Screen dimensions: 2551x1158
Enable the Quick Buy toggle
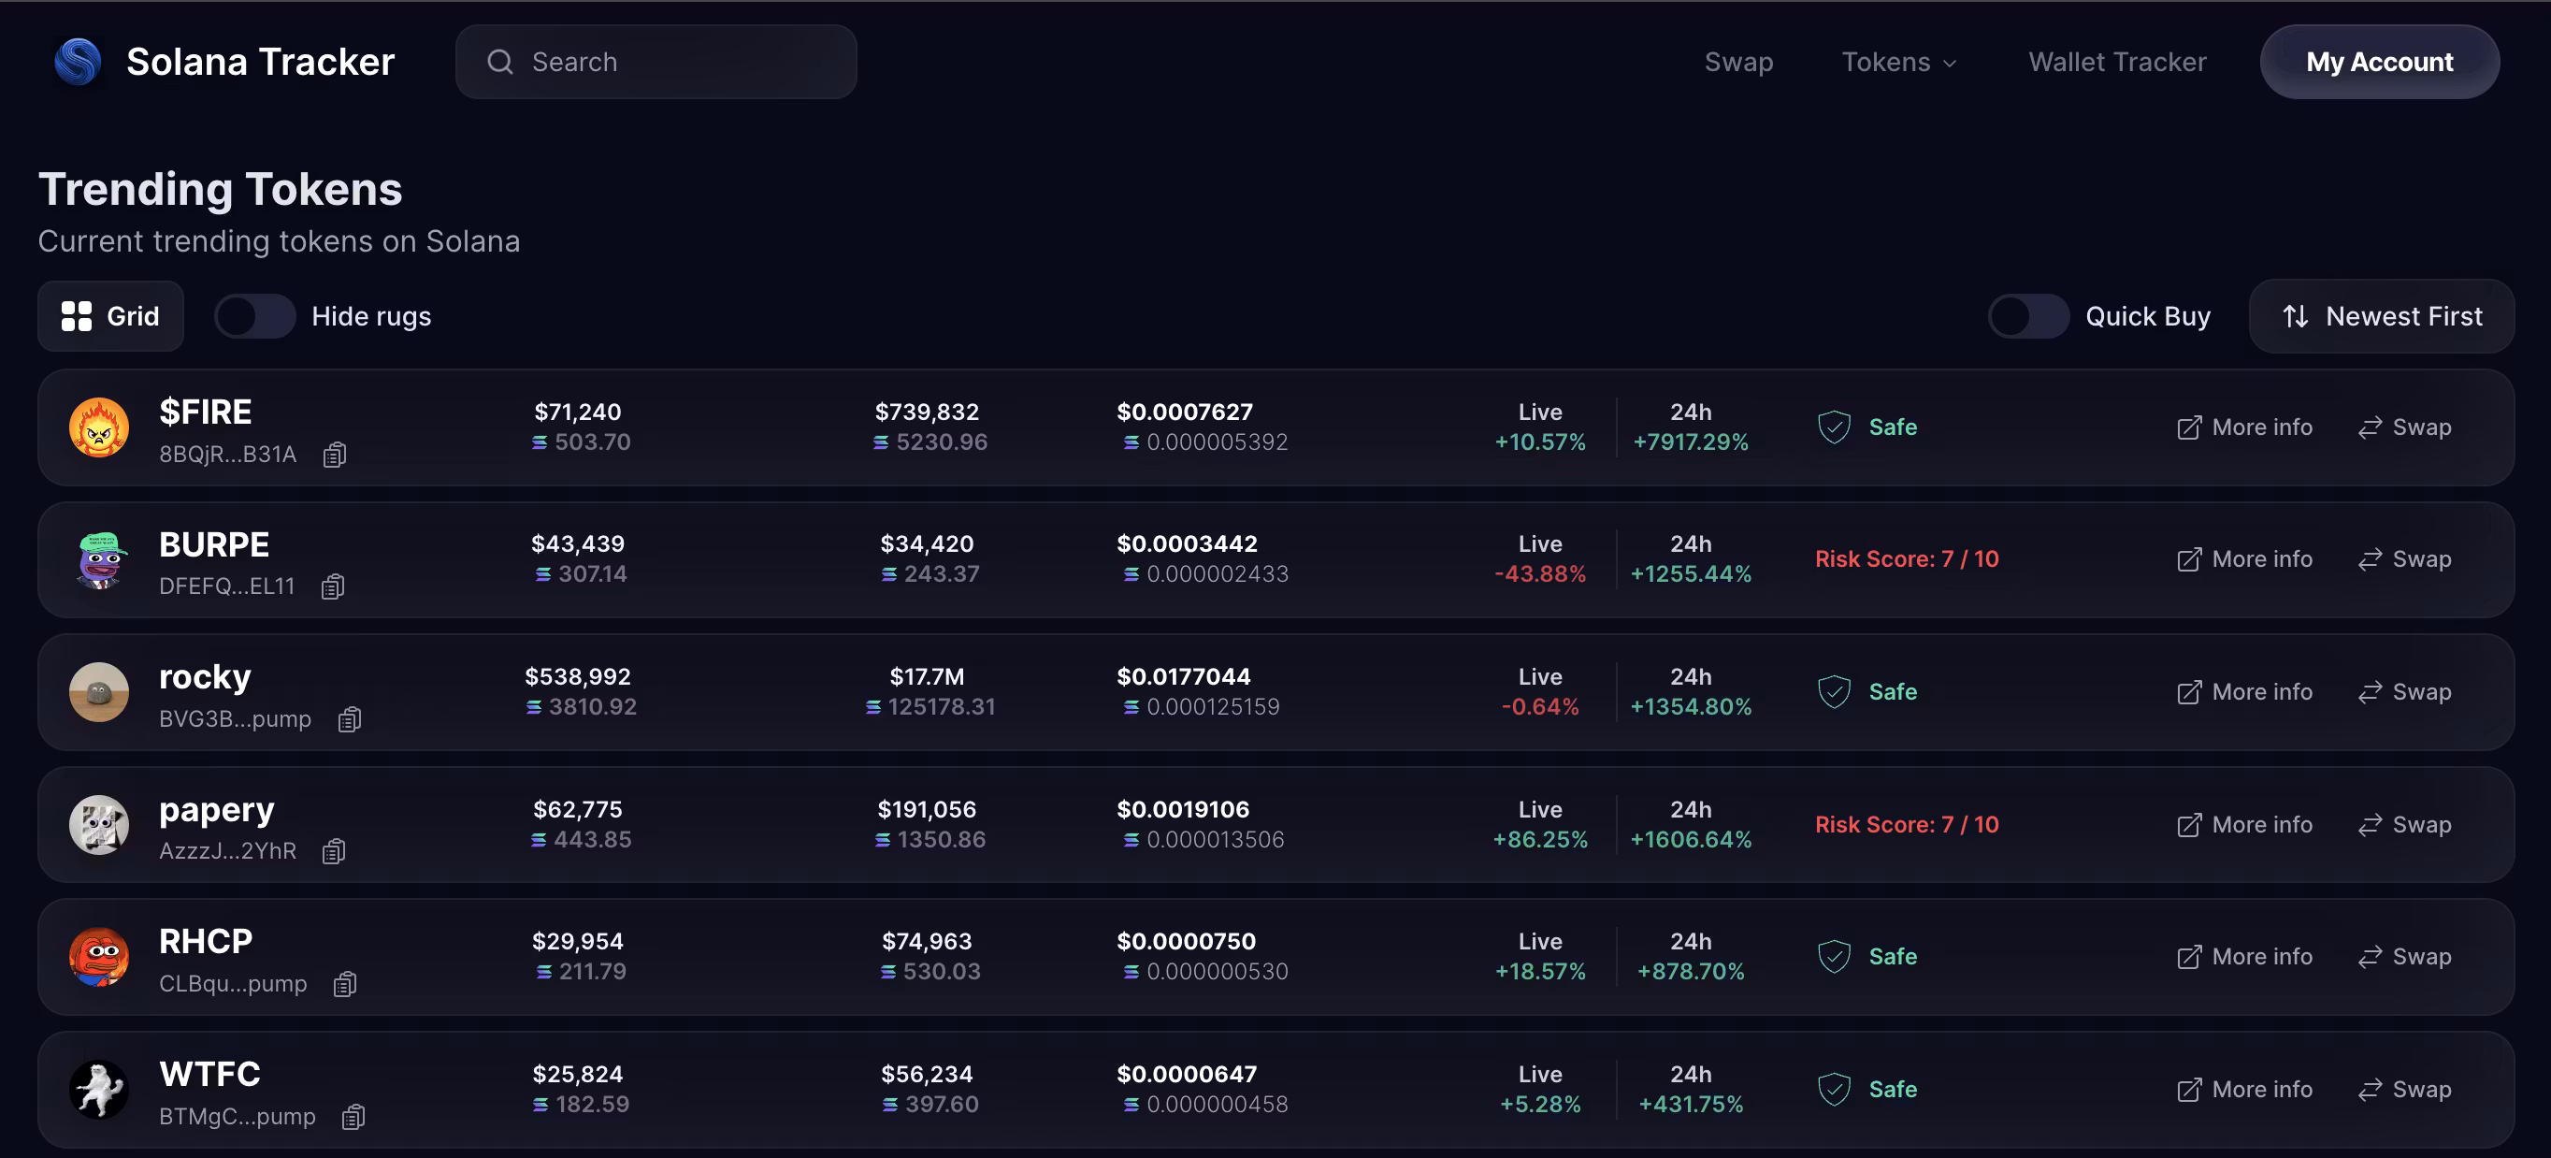[2028, 316]
